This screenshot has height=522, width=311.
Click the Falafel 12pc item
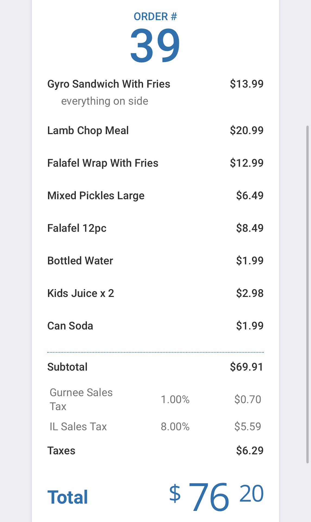click(x=77, y=228)
